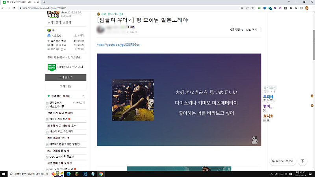
Task: Open the 5차 고멤 오디션 지원 board
Action: [61, 169]
